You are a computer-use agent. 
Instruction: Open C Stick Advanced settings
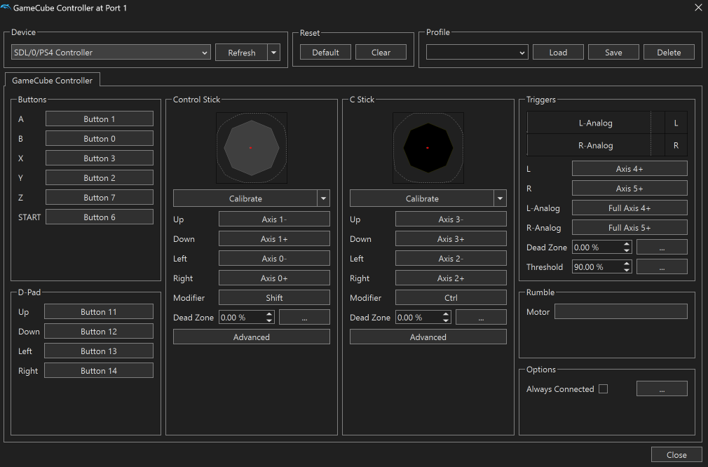428,337
